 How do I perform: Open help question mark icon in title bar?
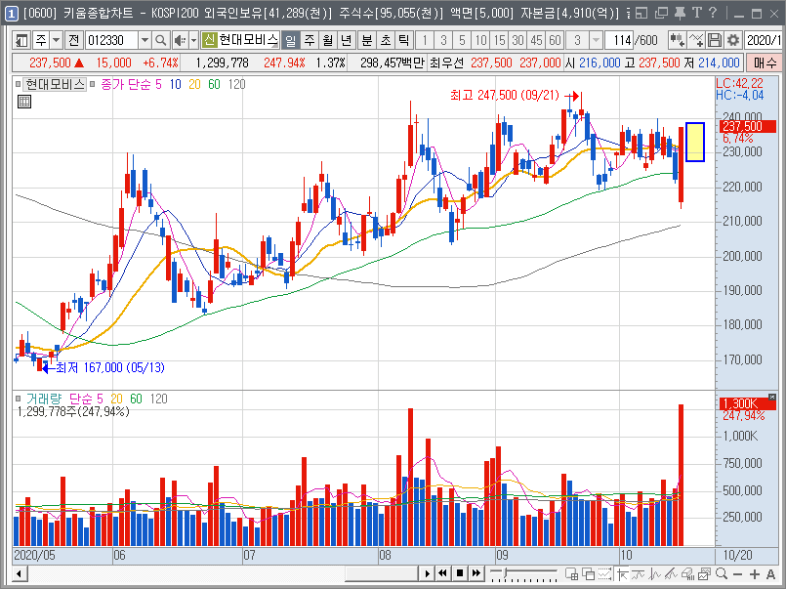pyautogui.click(x=713, y=13)
